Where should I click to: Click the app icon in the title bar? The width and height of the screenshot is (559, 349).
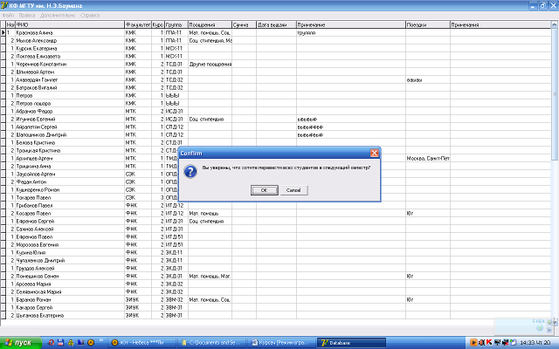(x=4, y=6)
